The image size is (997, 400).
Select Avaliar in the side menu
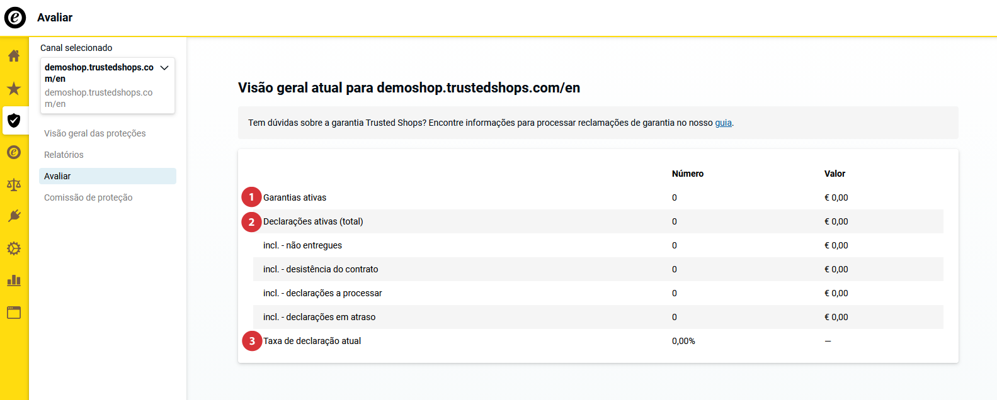pyautogui.click(x=108, y=176)
